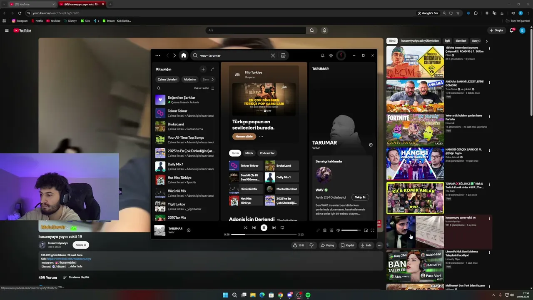Select Podcast'ler filter on Spotify home
The width and height of the screenshot is (533, 300).
coord(267,153)
